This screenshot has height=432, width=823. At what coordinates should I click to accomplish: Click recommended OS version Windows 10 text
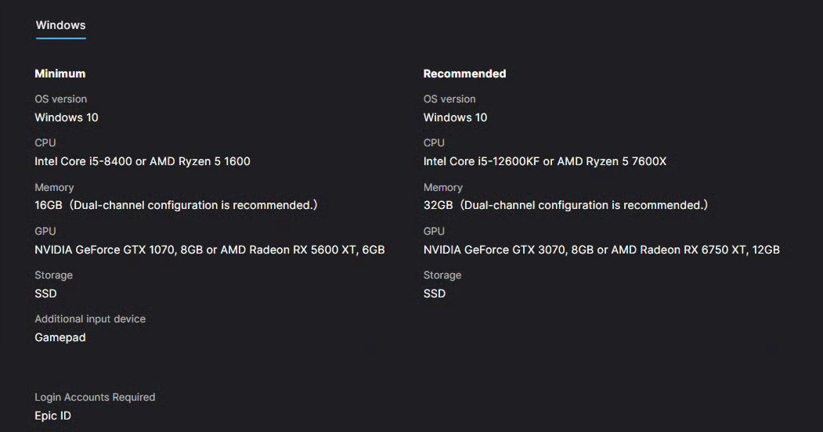(x=455, y=117)
